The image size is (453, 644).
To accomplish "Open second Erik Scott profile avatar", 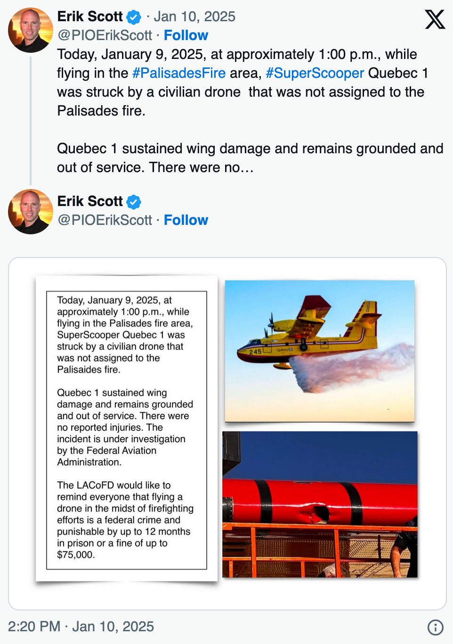I will point(31,212).
